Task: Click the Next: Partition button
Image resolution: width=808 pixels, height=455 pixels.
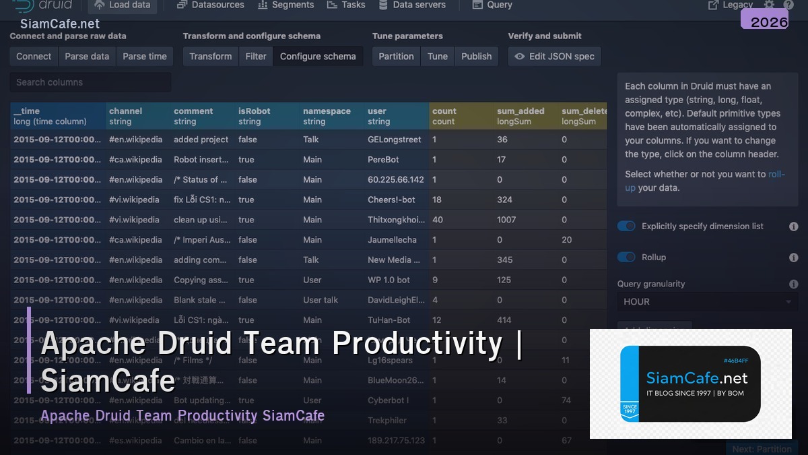Action: click(x=762, y=448)
